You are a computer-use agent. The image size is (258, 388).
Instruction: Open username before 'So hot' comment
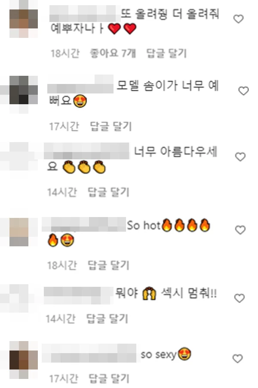84,224
